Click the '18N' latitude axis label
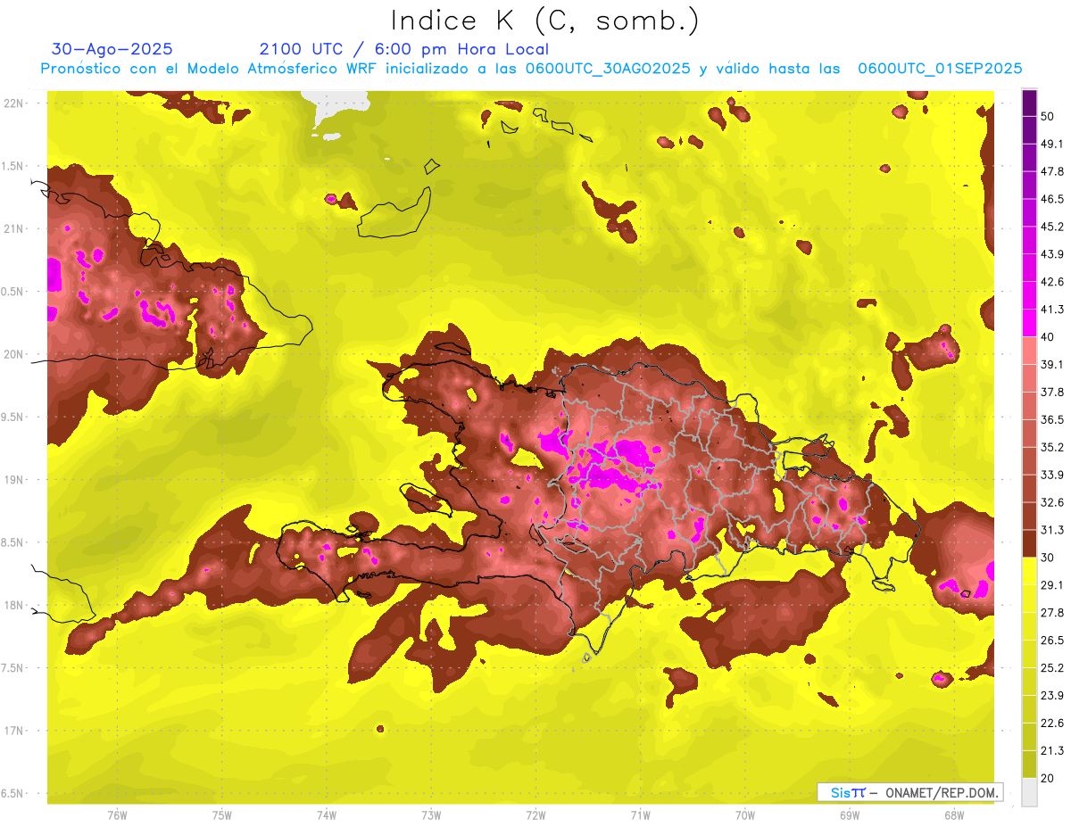 coord(15,605)
